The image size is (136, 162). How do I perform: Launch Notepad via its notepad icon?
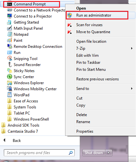tap(10, 34)
